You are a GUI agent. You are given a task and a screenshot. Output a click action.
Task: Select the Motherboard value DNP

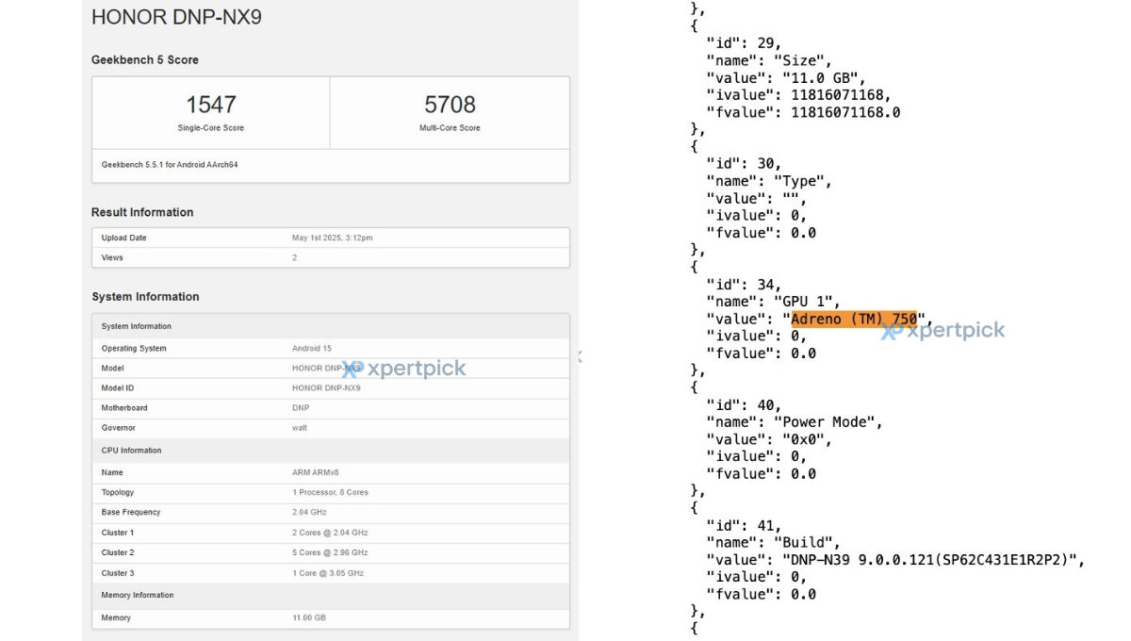[301, 408]
